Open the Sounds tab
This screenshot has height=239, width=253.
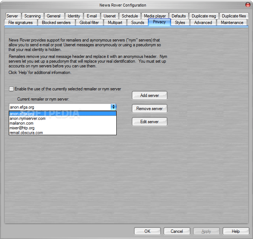pyautogui.click(x=138, y=23)
